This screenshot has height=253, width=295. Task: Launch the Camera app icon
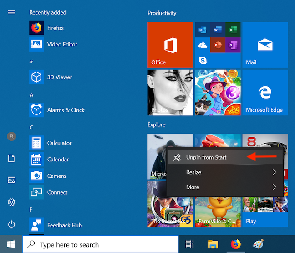pos(36,176)
